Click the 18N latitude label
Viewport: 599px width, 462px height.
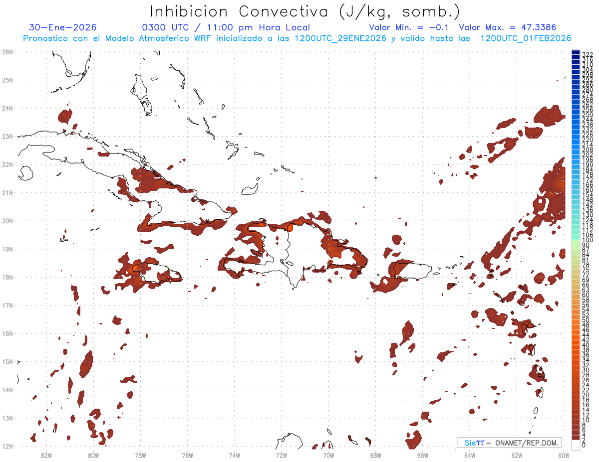coord(7,277)
